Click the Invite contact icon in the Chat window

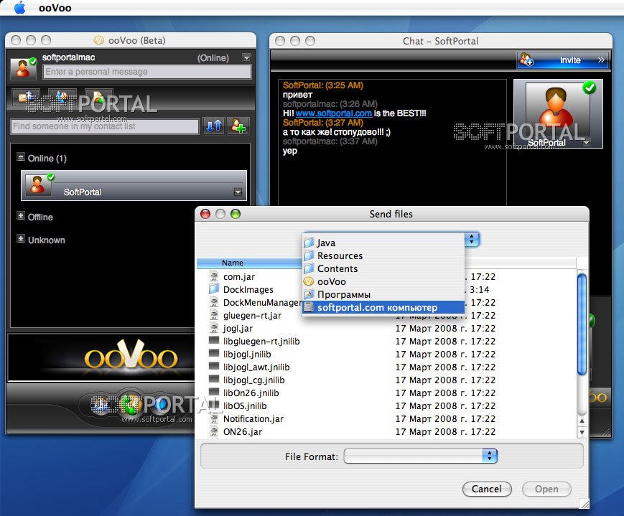527,60
